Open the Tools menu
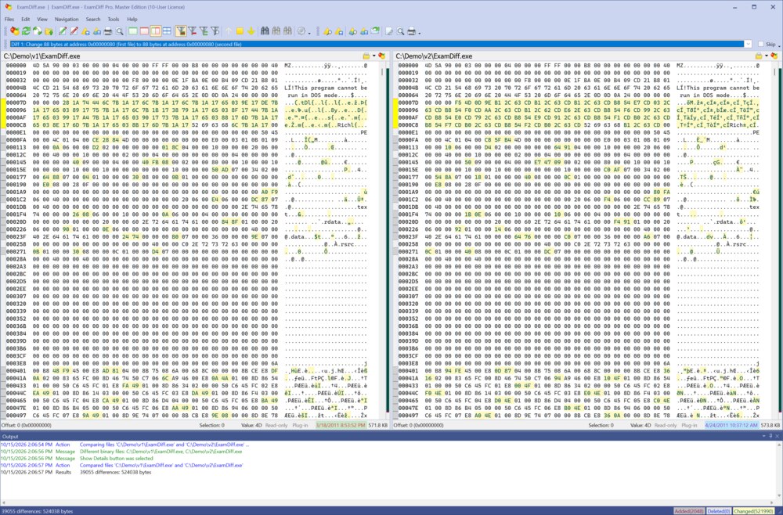 pos(114,19)
